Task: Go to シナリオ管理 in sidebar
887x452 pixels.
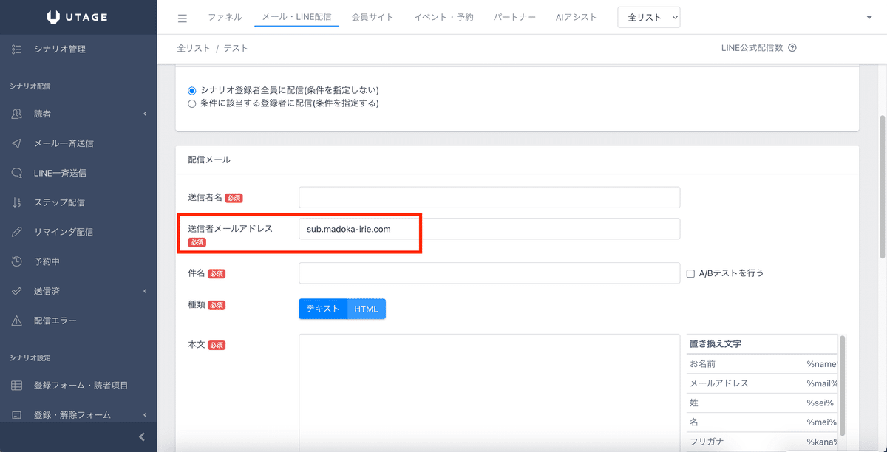Action: click(x=60, y=49)
